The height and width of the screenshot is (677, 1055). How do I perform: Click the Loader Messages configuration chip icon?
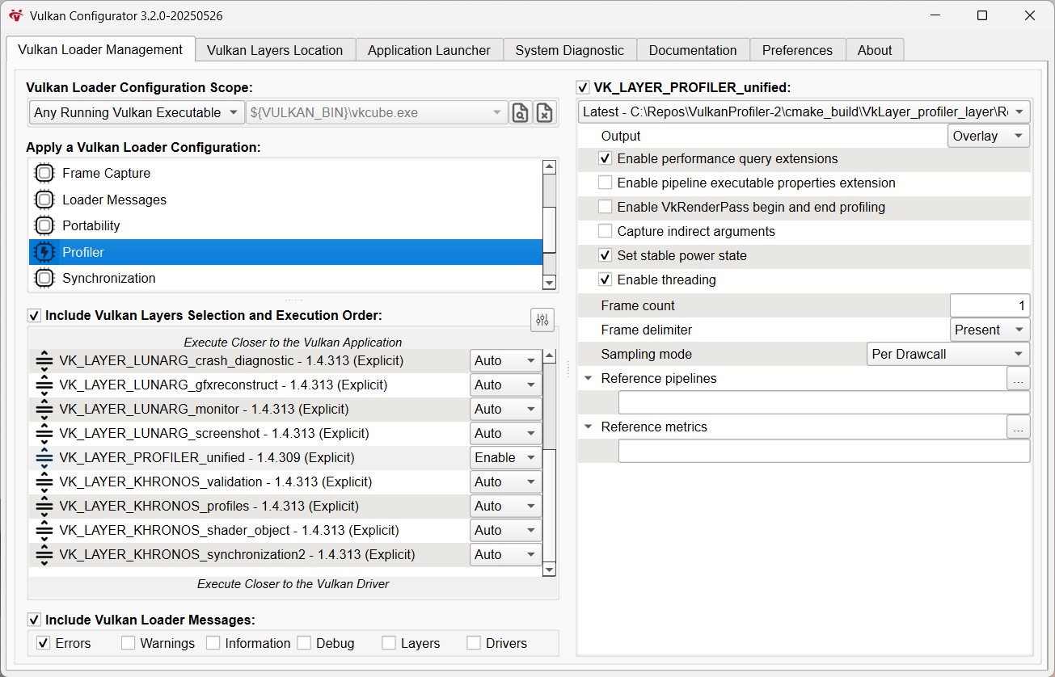(44, 200)
